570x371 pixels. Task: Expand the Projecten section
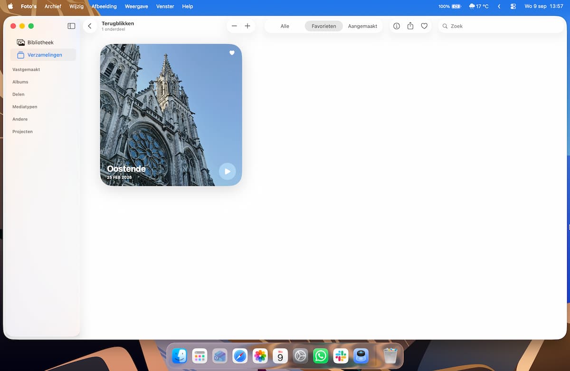tap(22, 131)
